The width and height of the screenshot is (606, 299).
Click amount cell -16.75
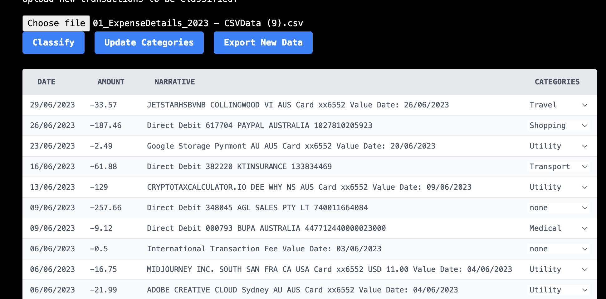(x=103, y=269)
